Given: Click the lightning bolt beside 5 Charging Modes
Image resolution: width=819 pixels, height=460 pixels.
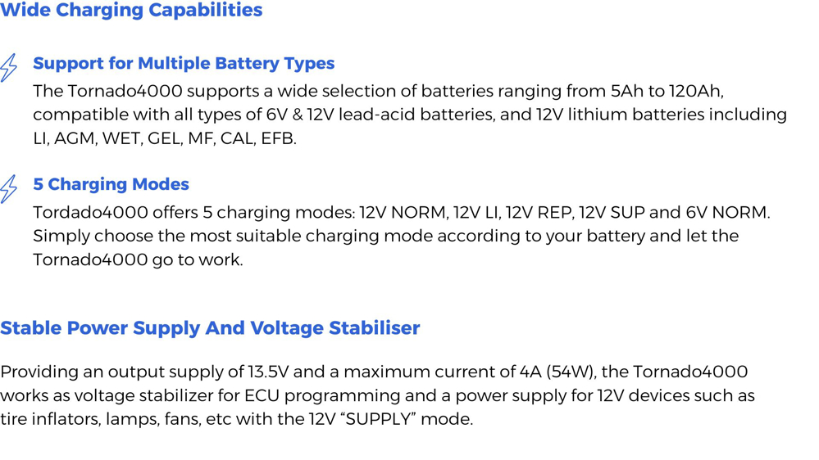Looking at the screenshot, I should click(x=8, y=189).
